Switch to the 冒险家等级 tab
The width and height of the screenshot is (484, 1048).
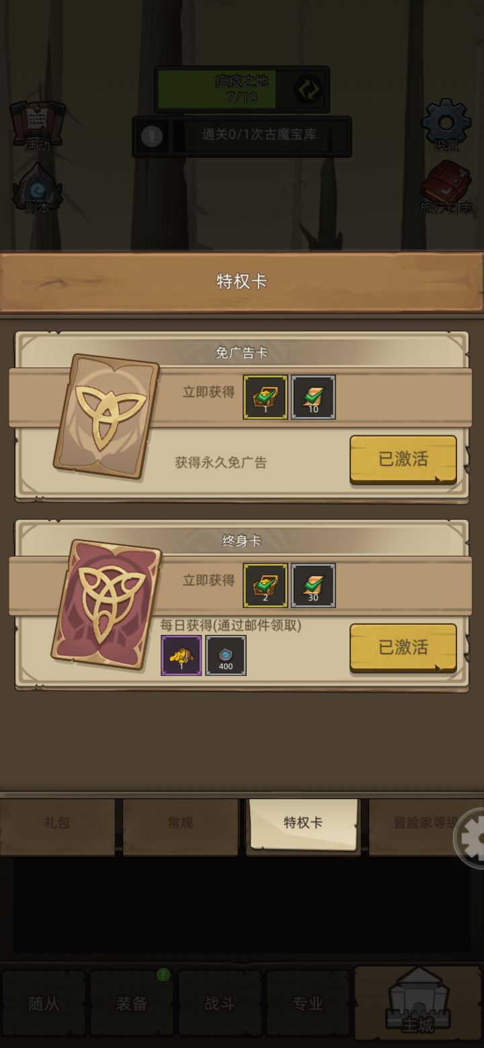click(x=426, y=823)
